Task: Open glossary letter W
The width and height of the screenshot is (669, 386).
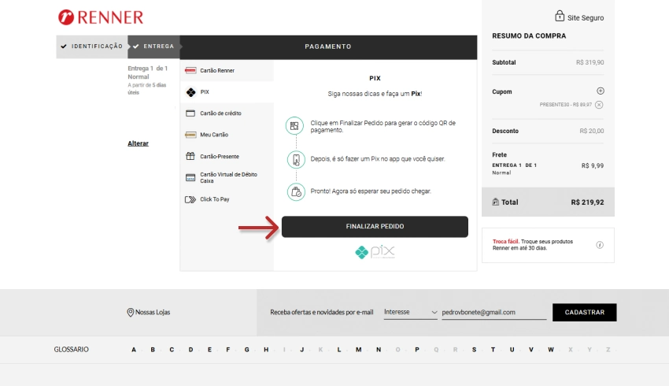Action: 551,350
